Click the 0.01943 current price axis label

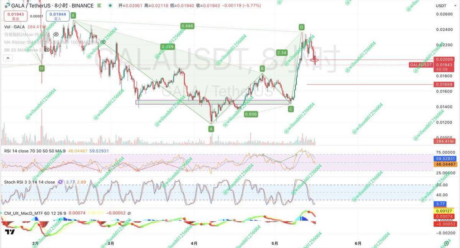(444, 65)
